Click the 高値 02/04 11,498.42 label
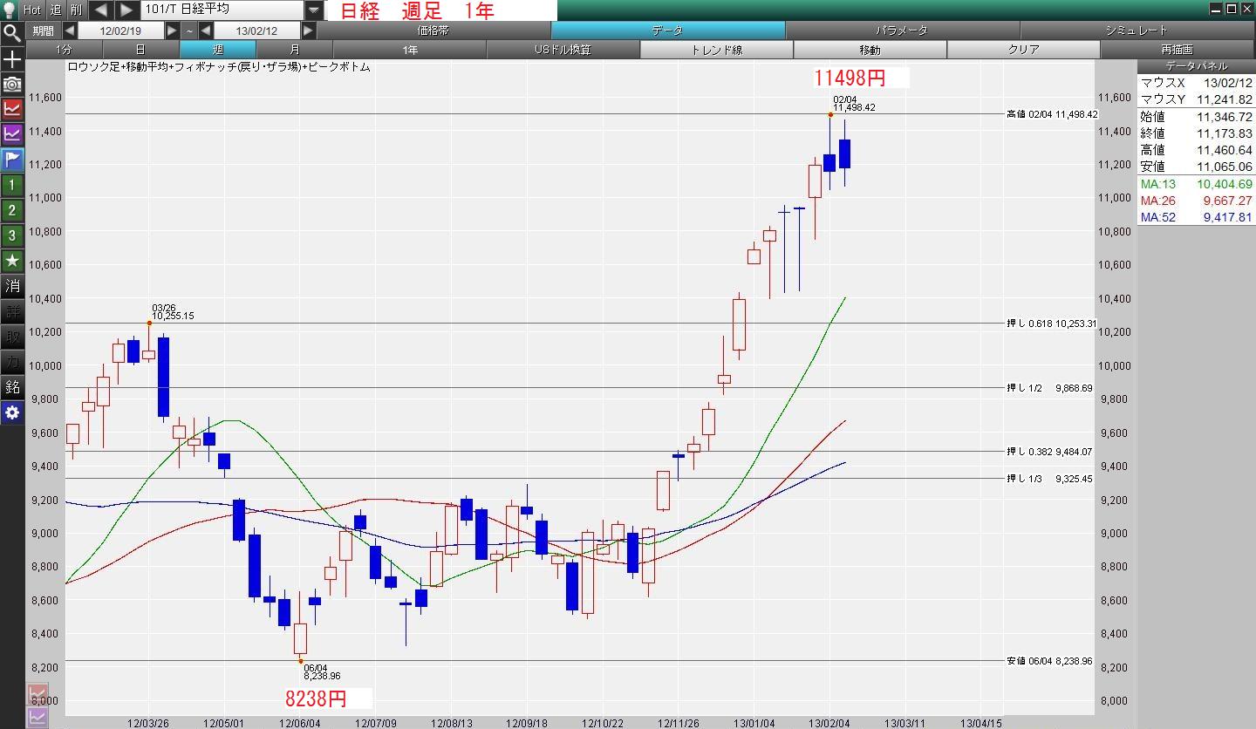1256x729 pixels. [1052, 114]
